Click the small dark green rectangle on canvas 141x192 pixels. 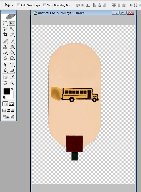[x=75, y=156]
